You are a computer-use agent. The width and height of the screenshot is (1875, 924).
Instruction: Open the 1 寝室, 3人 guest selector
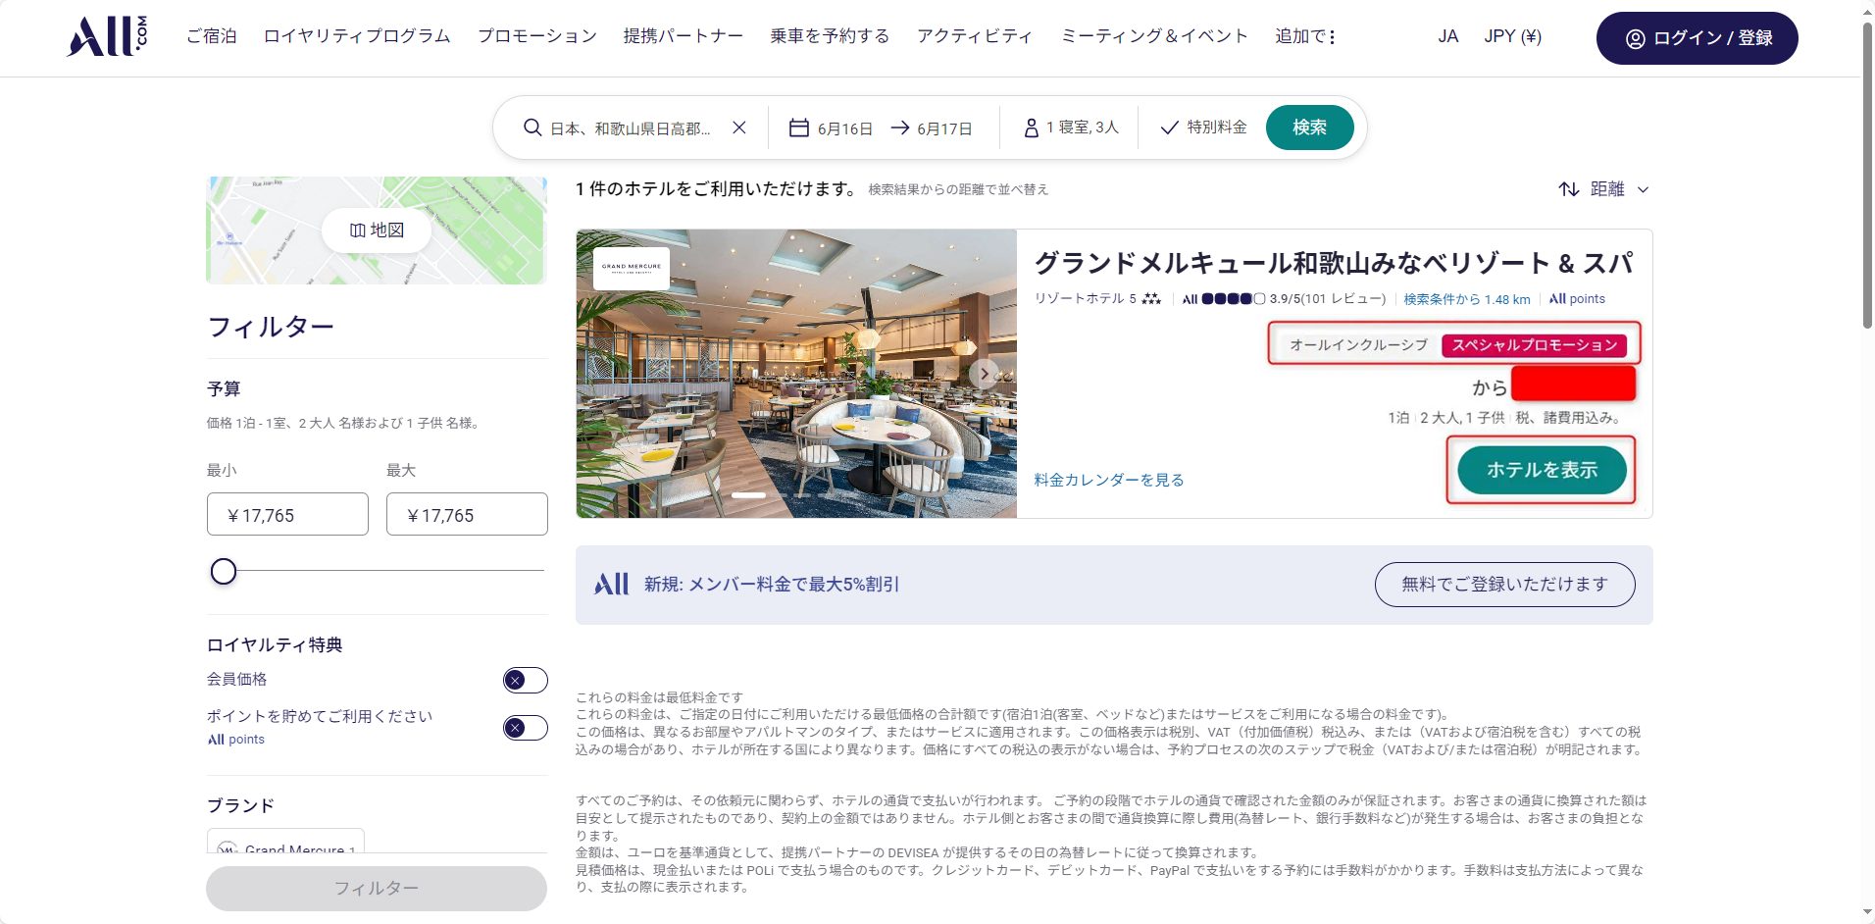[1071, 128]
